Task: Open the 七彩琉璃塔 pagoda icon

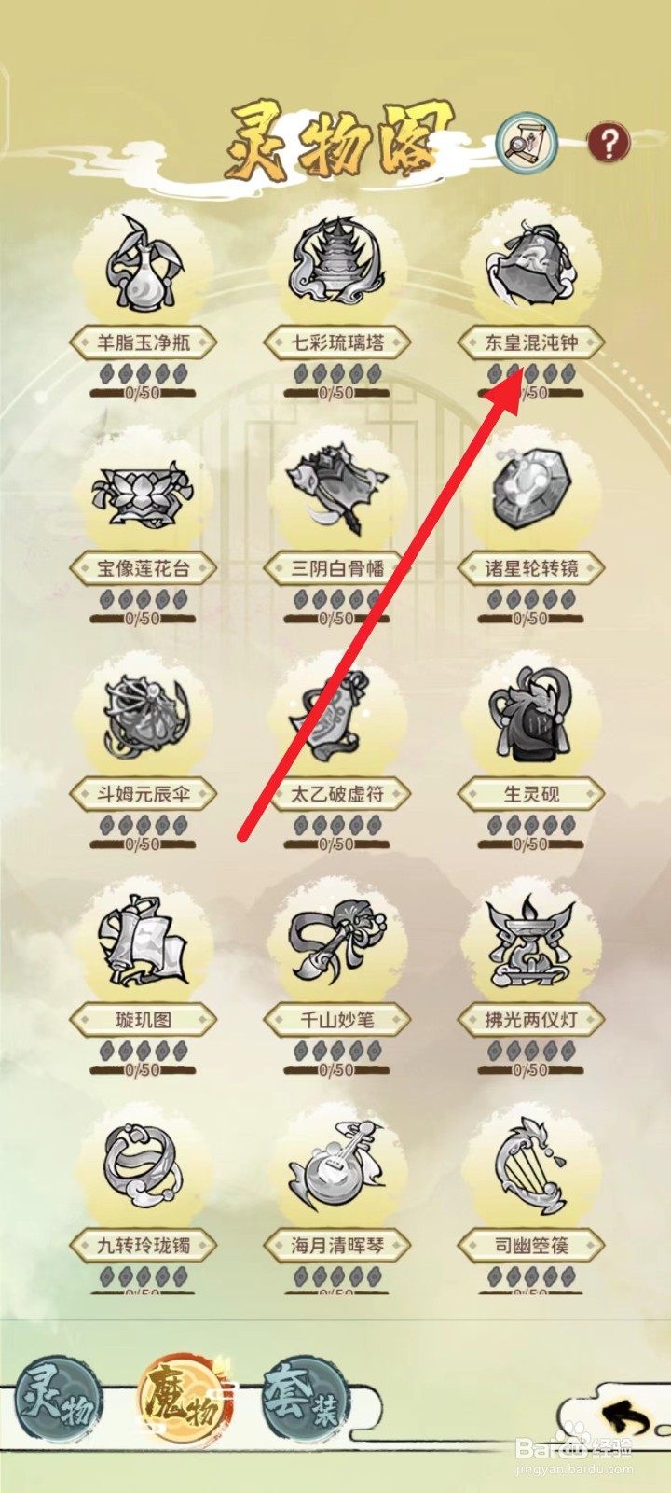Action: [337, 264]
